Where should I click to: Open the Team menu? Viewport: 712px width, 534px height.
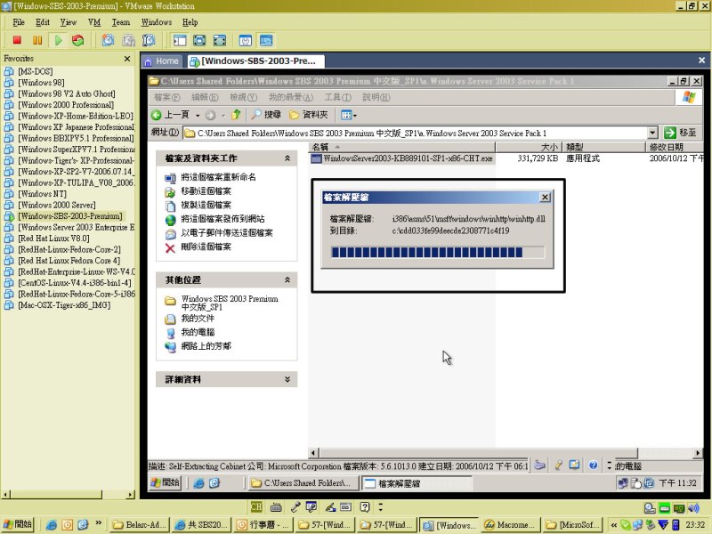[121, 22]
